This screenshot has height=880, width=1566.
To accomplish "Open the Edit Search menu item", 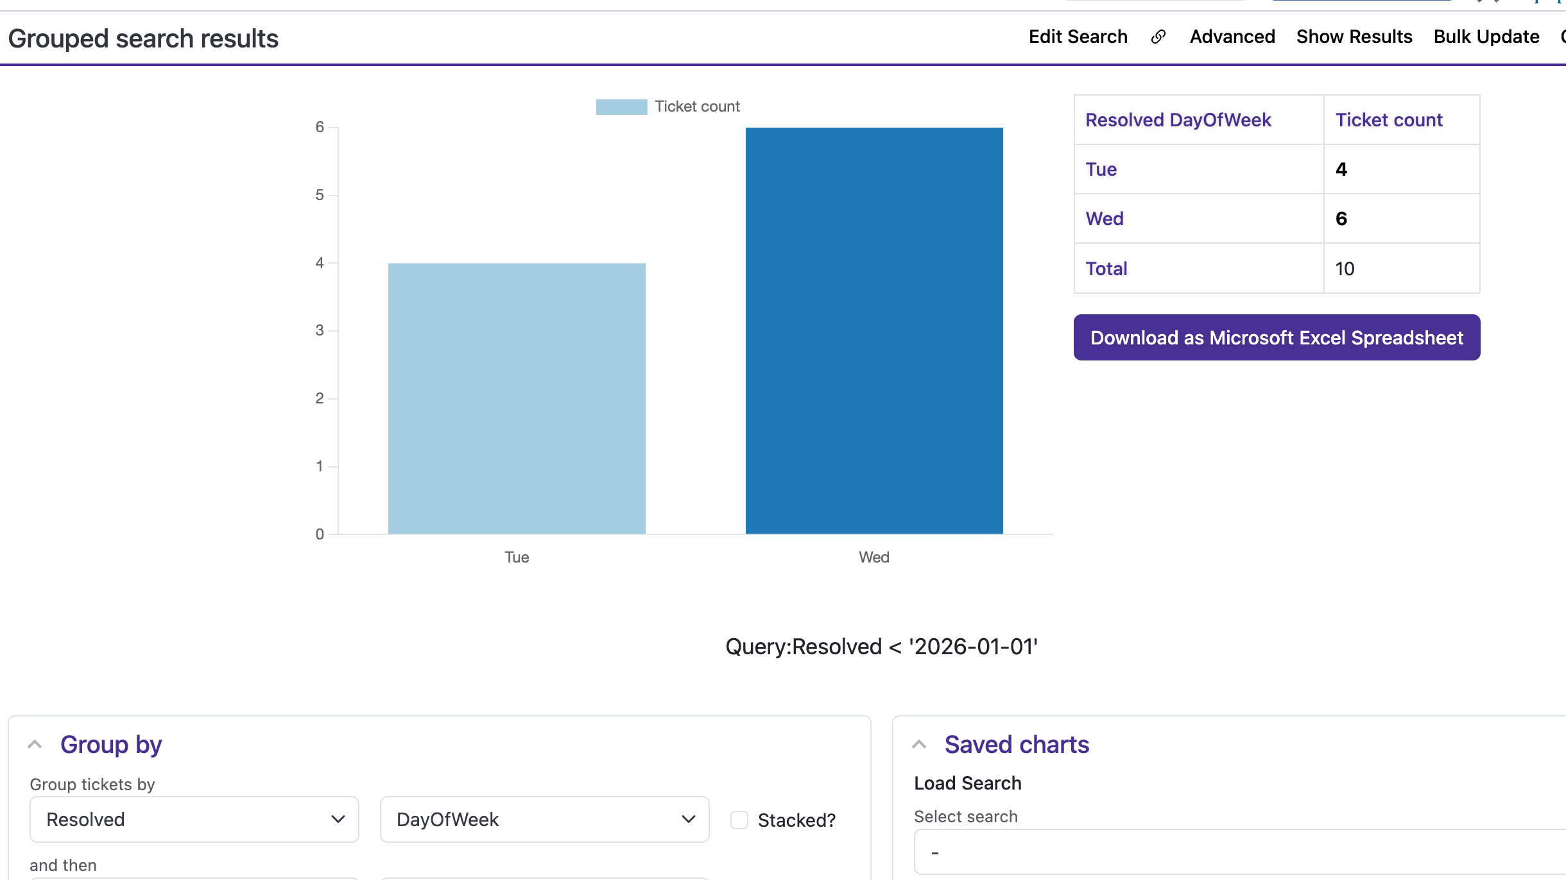I will point(1078,37).
